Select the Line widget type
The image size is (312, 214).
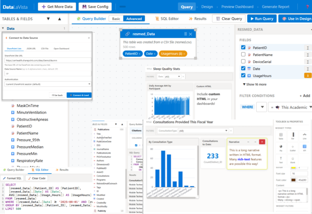[304, 136]
